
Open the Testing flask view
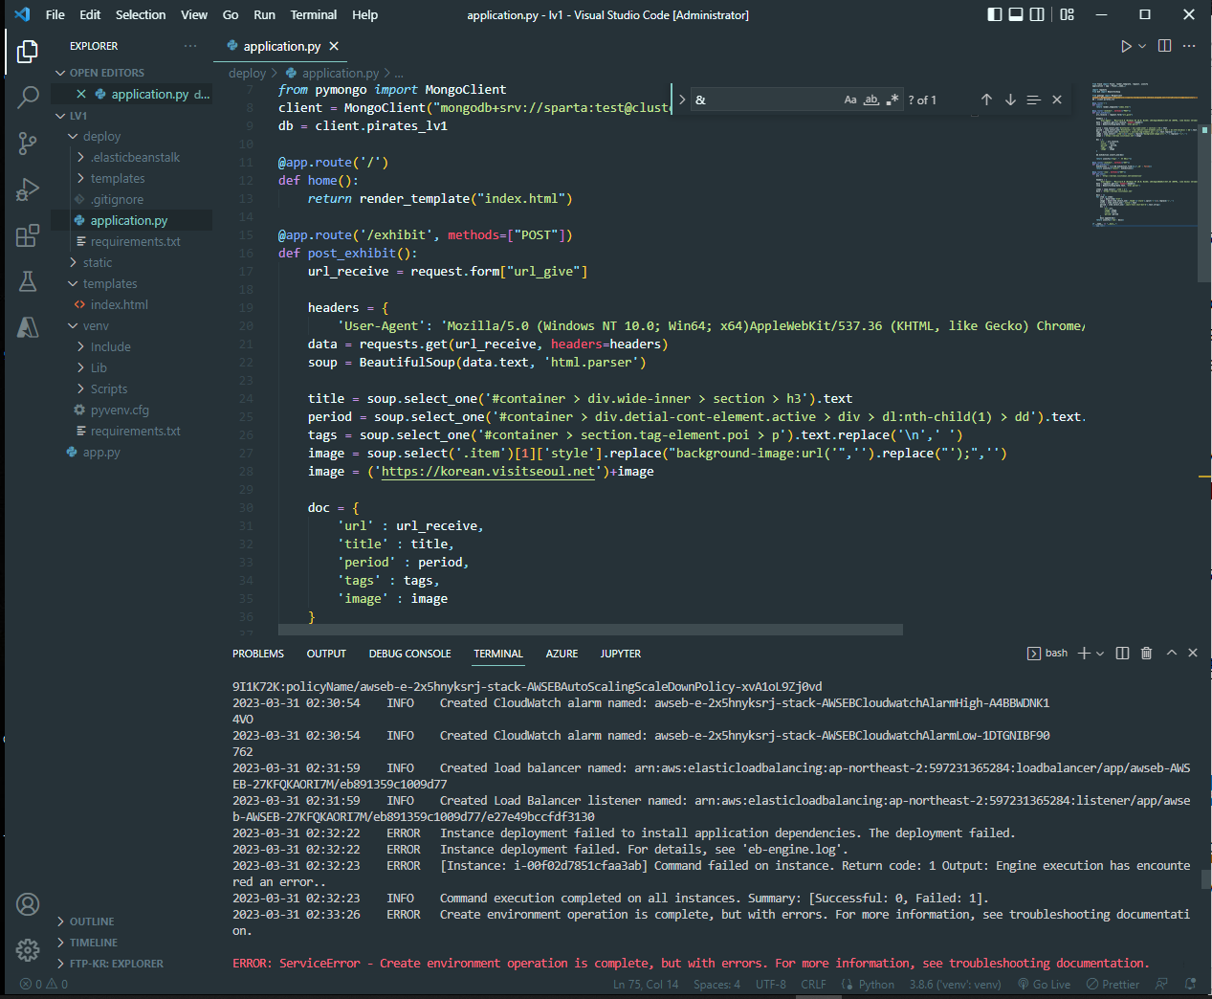click(x=28, y=281)
